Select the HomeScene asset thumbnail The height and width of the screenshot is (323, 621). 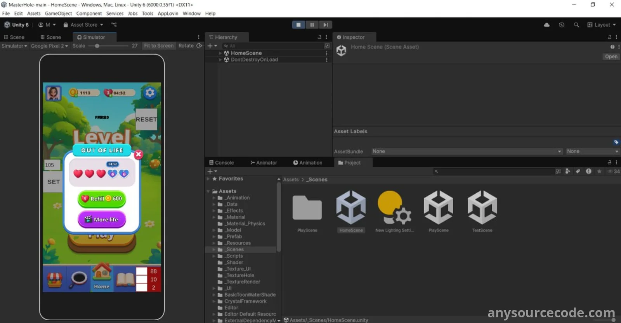[x=351, y=208]
